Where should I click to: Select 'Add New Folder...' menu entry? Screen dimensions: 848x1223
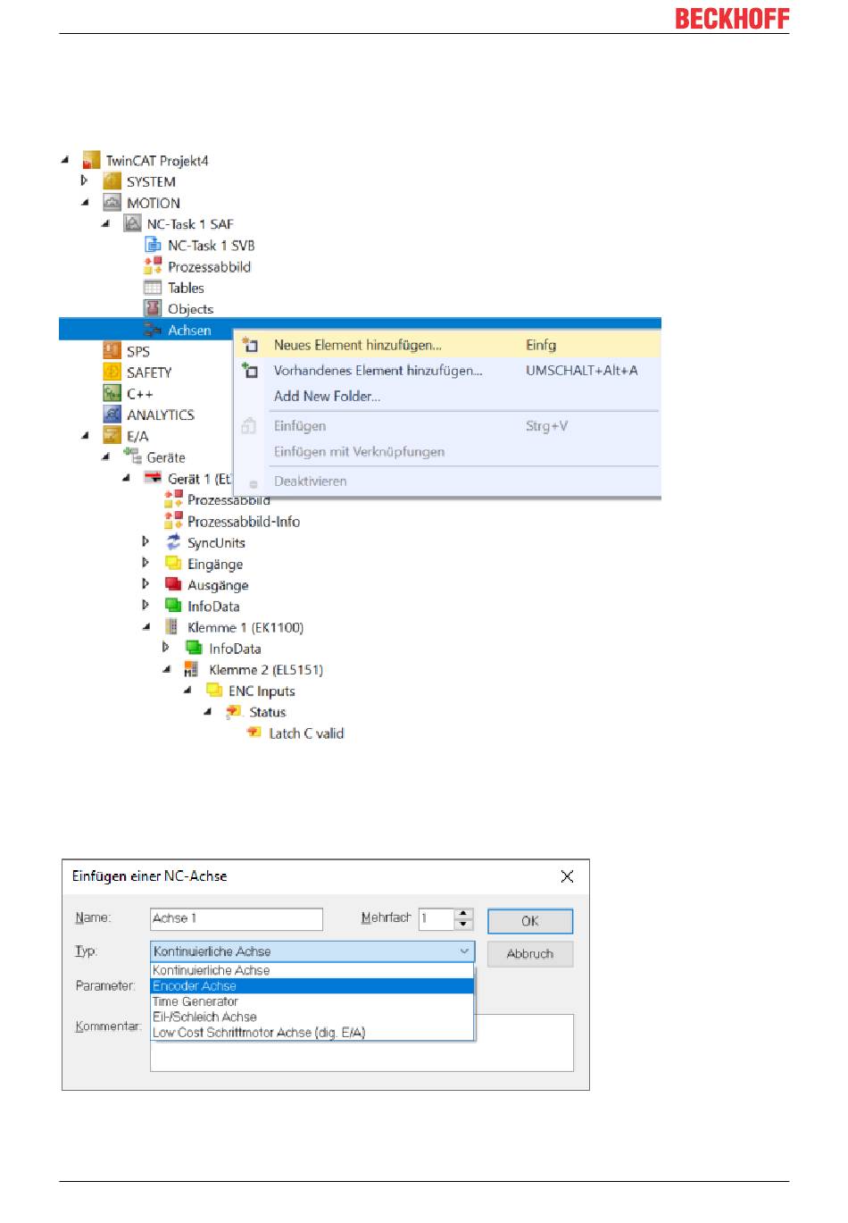[447, 396]
